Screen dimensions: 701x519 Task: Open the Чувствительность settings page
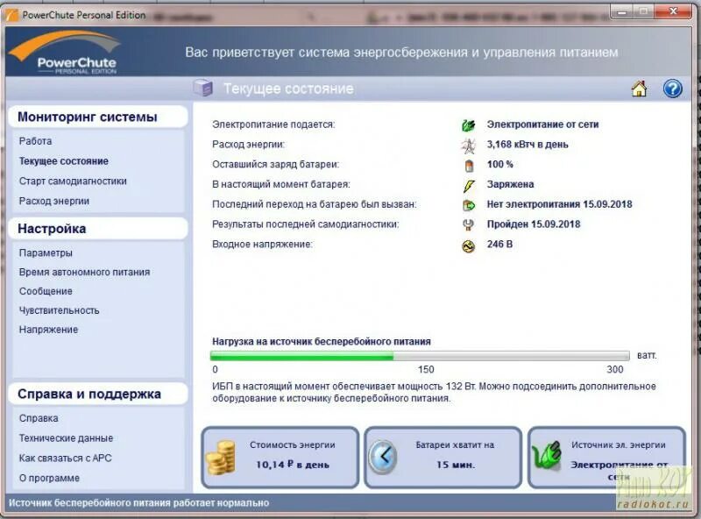click(59, 310)
